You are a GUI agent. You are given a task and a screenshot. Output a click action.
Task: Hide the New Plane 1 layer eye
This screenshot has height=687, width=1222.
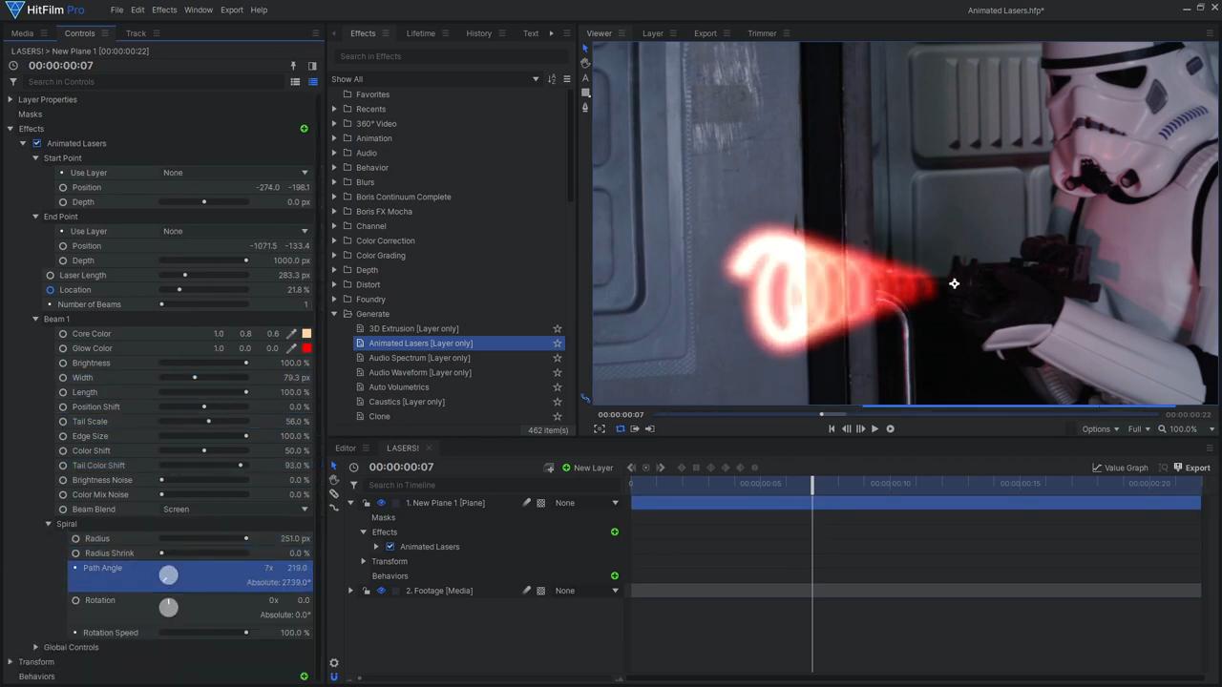click(x=381, y=503)
